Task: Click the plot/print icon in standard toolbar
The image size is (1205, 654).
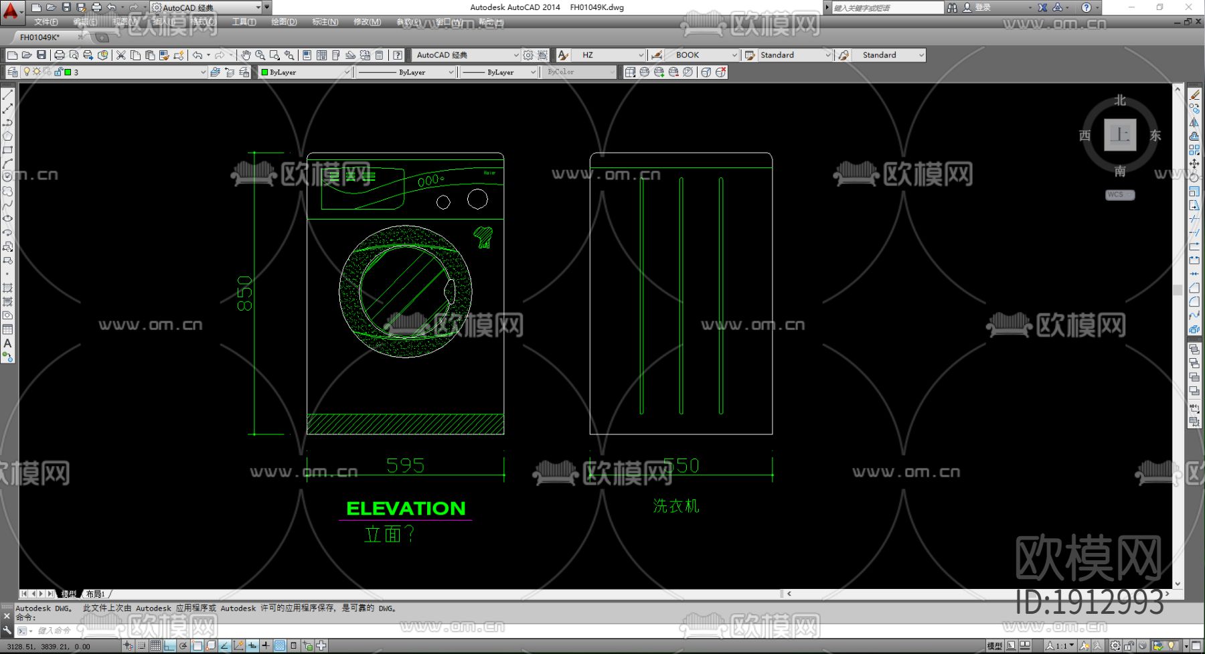Action: 59,55
